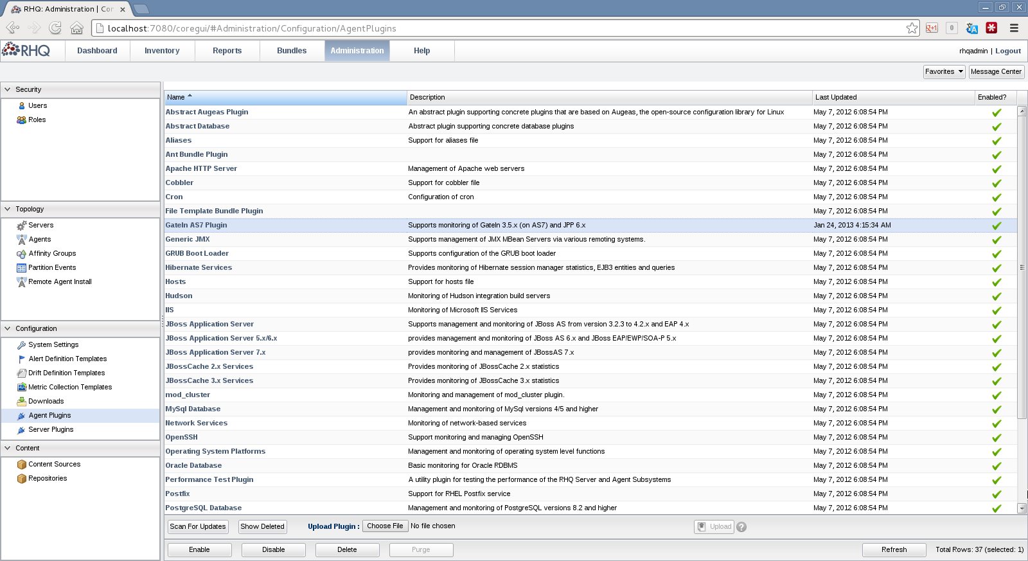
Task: Click the Disable button
Action: 274,549
